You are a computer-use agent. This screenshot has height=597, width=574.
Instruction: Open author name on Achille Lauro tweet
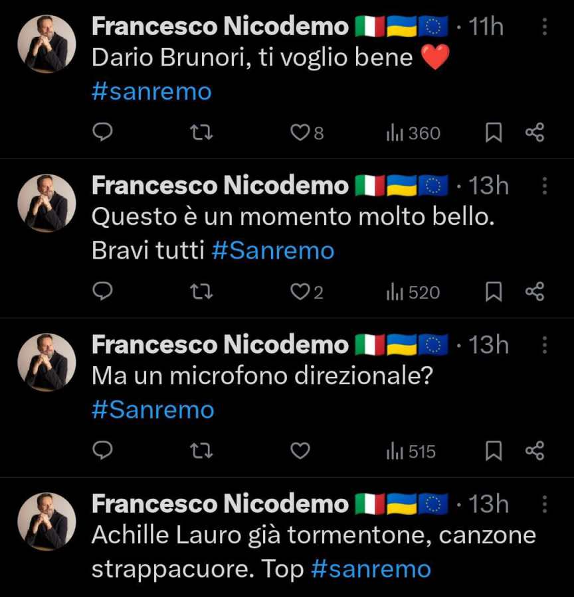pos(219,504)
